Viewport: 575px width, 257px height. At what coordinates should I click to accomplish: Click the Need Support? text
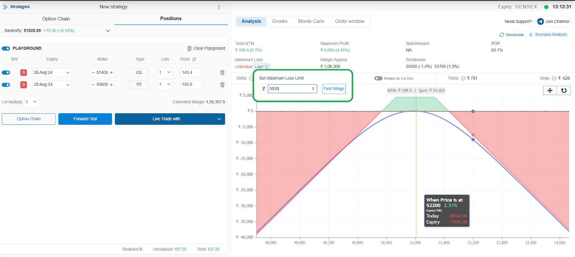[x=518, y=22]
